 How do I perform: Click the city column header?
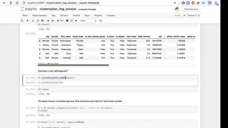coord(47,37)
